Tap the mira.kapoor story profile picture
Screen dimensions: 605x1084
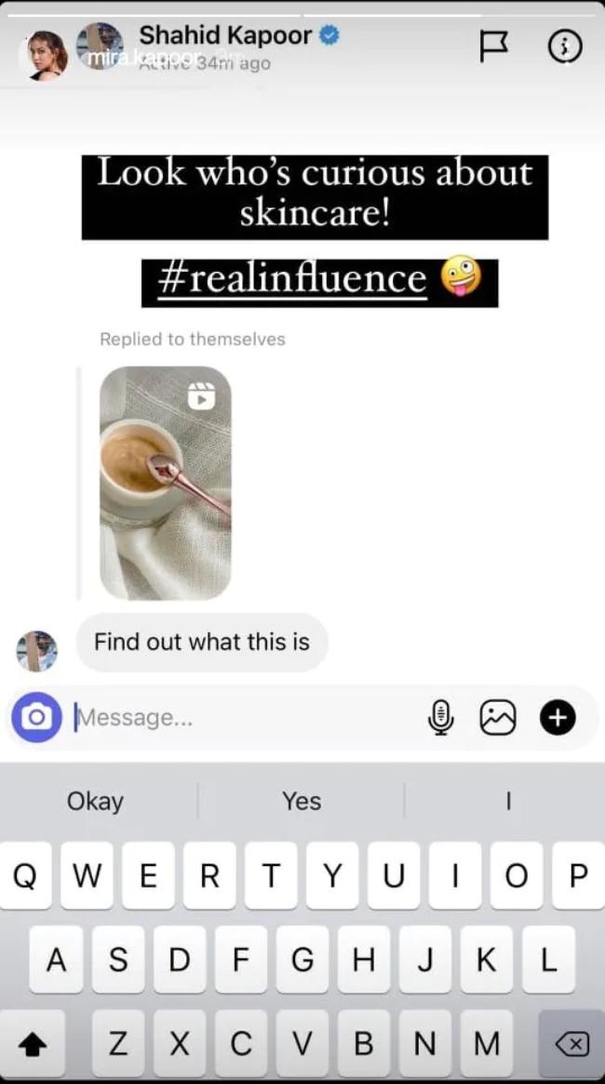[x=47, y=55]
